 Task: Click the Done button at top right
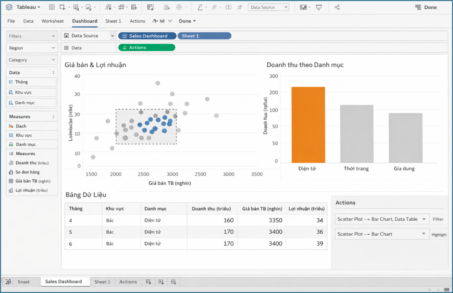[x=426, y=7]
